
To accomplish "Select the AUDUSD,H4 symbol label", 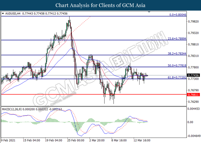I will (13, 13).
